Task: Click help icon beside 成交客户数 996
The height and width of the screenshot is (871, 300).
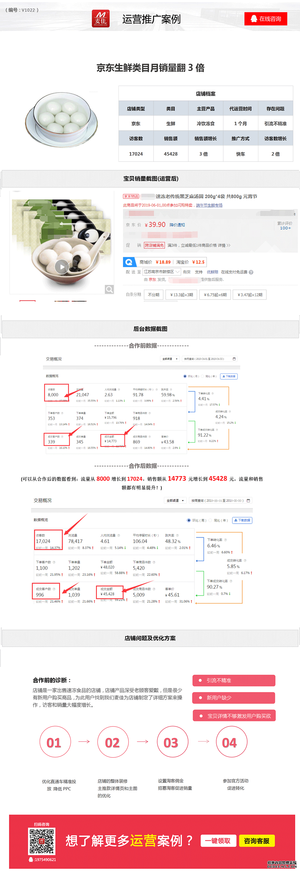Action: pos(54,589)
